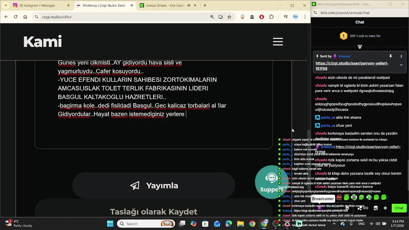Click the Yayımla publish button
This screenshot has width=409, height=230.
click(154, 186)
